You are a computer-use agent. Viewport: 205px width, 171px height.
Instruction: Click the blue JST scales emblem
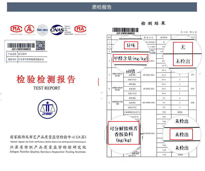click(x=47, y=109)
